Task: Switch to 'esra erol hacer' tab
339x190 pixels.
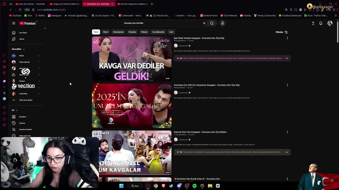Action: point(30,4)
